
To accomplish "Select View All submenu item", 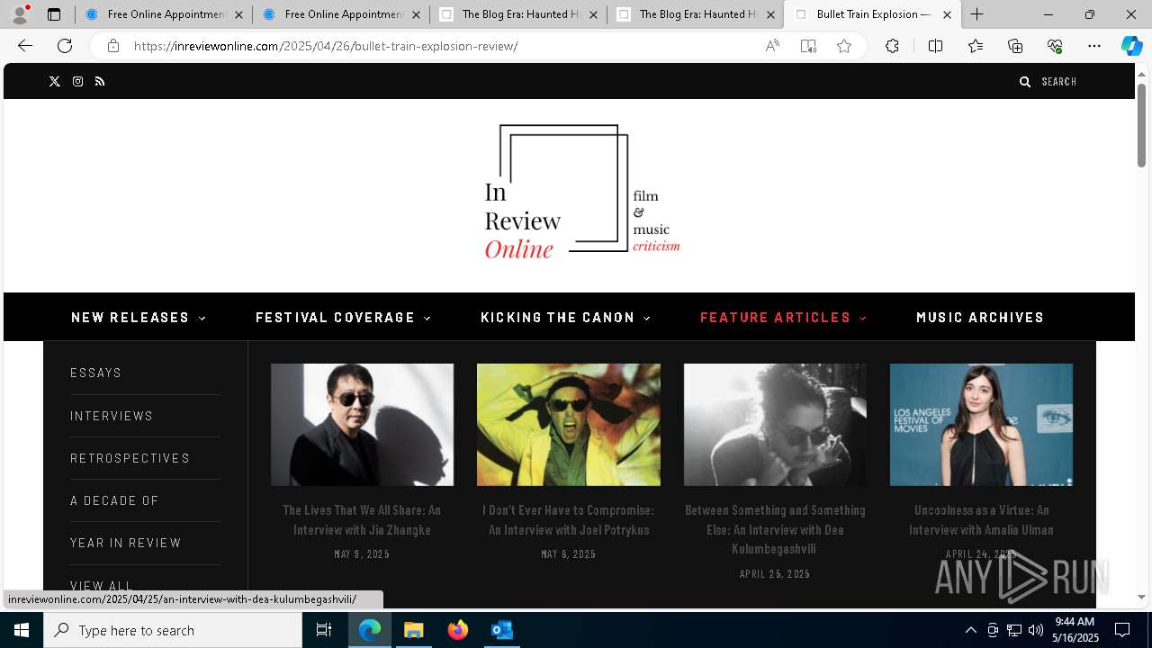I will (102, 585).
